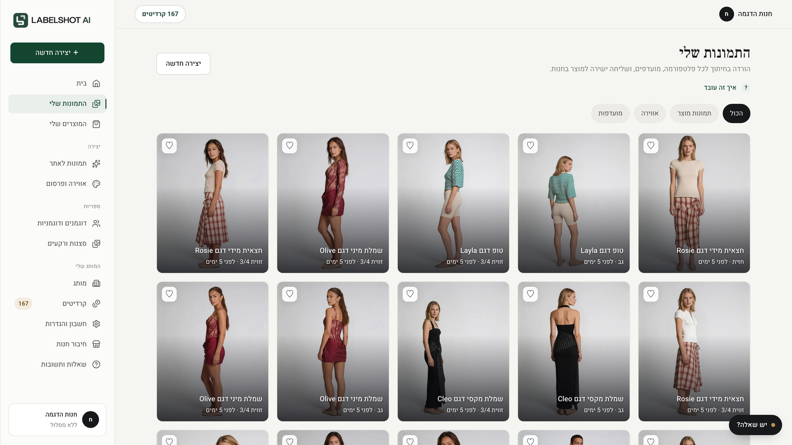Open the home (בית) sidebar icon
This screenshot has height=445, width=792.
tap(97, 84)
